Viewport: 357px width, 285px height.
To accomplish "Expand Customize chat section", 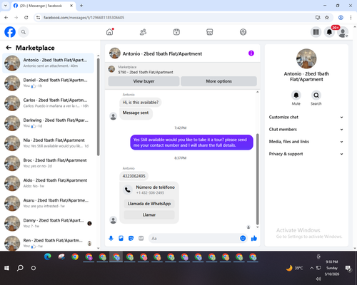I will (306, 117).
